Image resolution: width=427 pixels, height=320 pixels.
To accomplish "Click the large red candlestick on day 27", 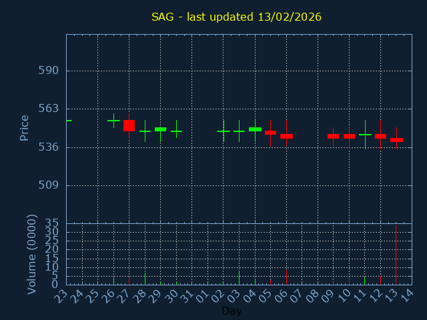I will pos(129,125).
